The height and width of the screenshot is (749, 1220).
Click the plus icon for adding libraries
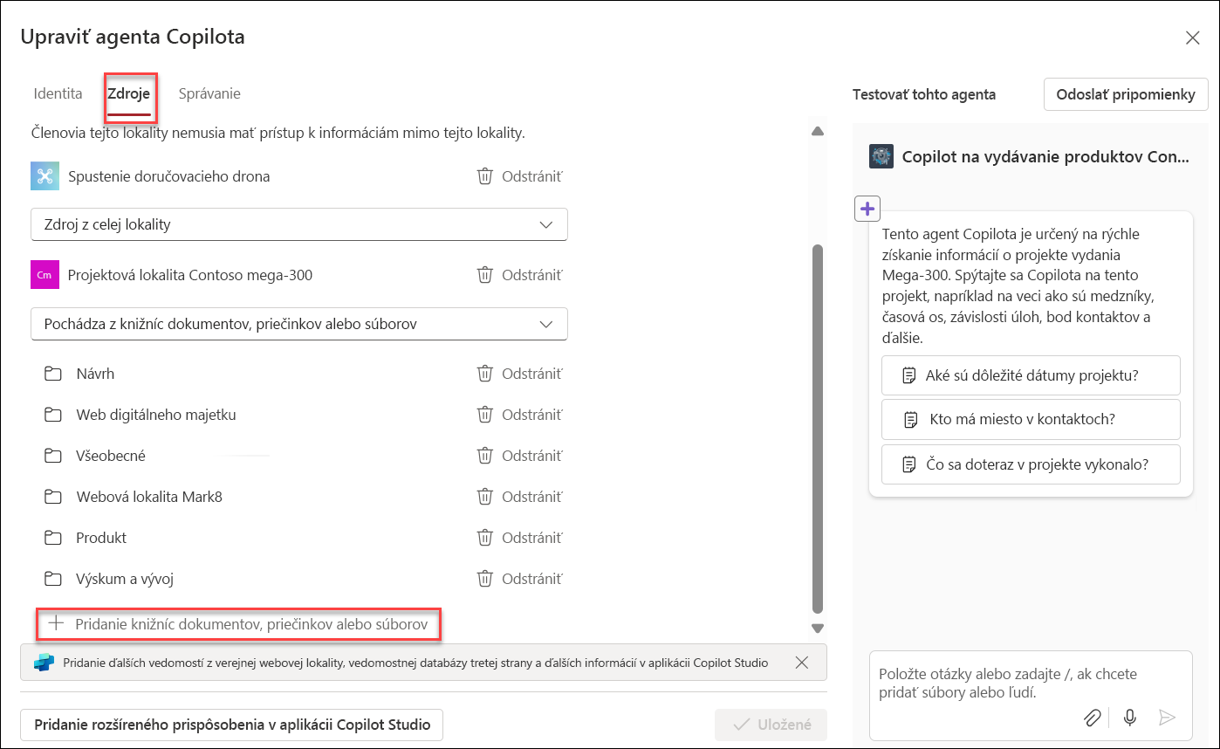click(56, 624)
